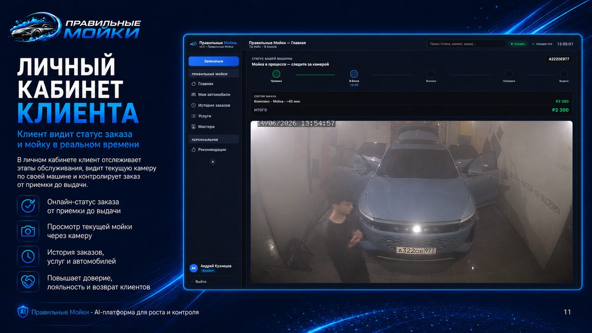Click the Мойка в процессе status heading
The height and width of the screenshot is (333, 592).
pos(290,64)
